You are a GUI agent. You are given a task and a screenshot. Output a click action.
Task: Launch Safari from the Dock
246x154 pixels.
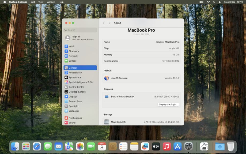pyautogui.click(x=37, y=146)
